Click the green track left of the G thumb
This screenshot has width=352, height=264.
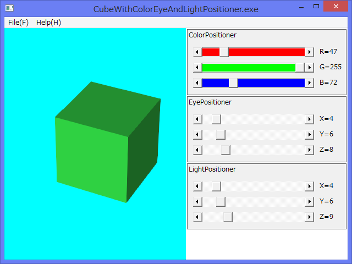[249, 67]
